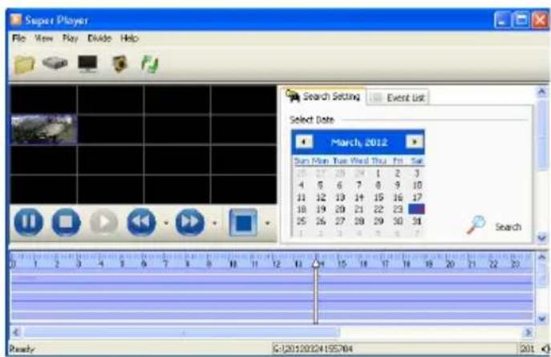Click the monitor icon in toolbar

tap(87, 64)
